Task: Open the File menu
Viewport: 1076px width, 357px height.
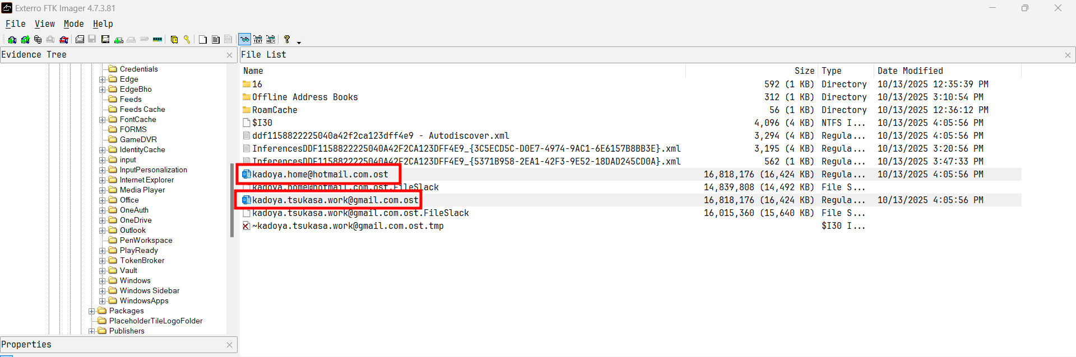Action: (x=15, y=24)
